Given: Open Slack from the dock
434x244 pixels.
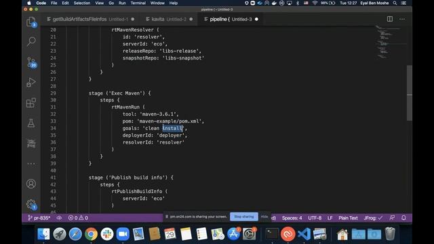Looking at the screenshot, I should pos(107,234).
